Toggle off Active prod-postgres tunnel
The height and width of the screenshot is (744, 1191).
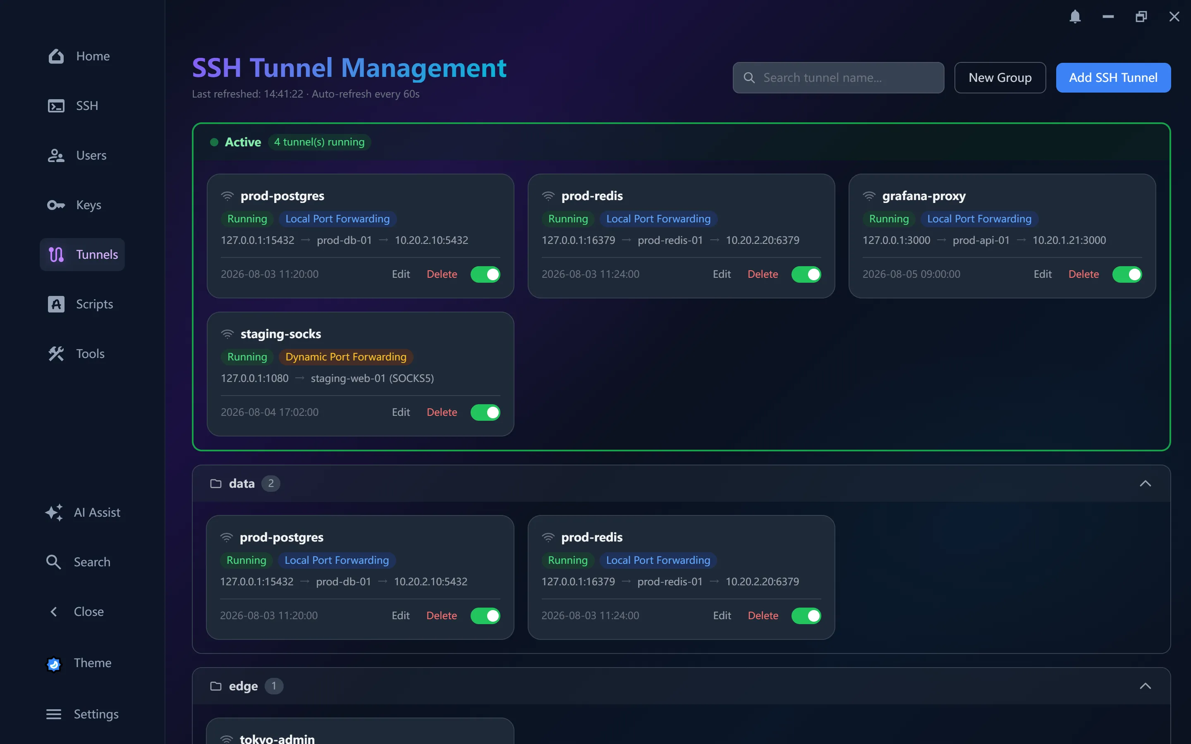point(485,274)
